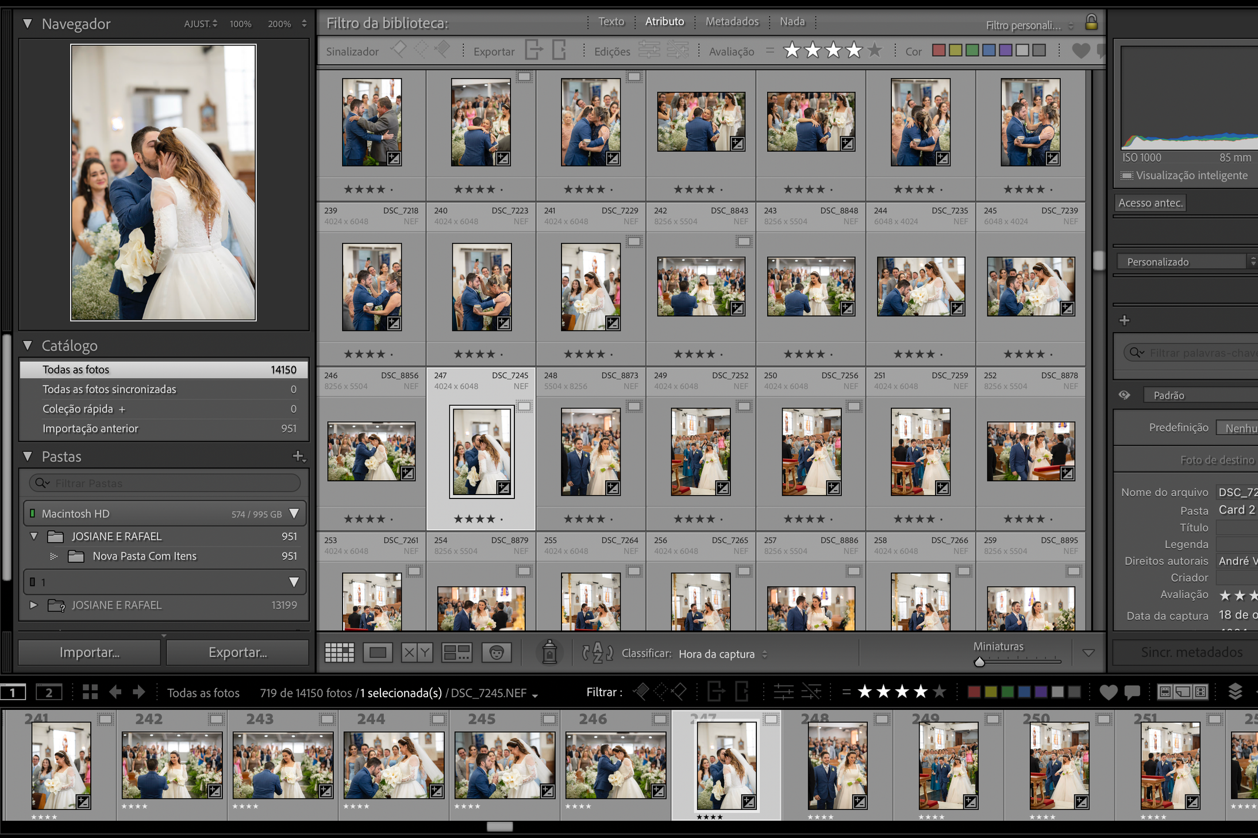The width and height of the screenshot is (1258, 838).
Task: Collapse the Navegador panel
Action: point(26,24)
